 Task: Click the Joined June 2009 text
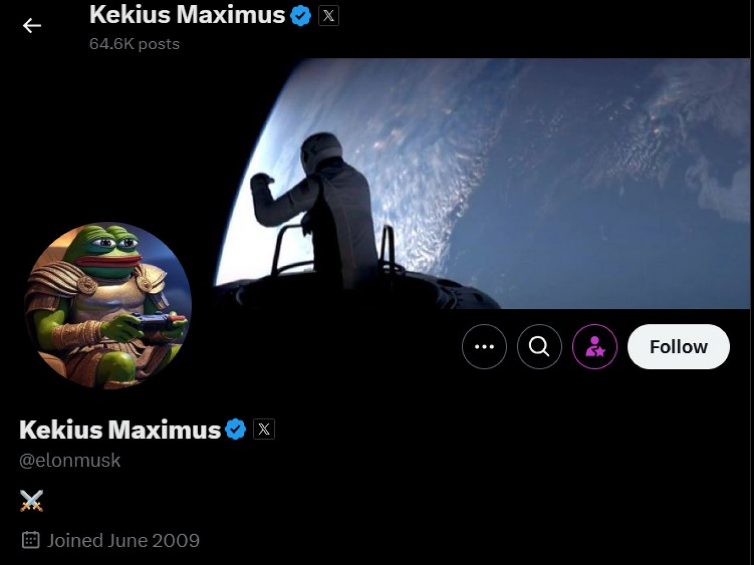tap(123, 540)
